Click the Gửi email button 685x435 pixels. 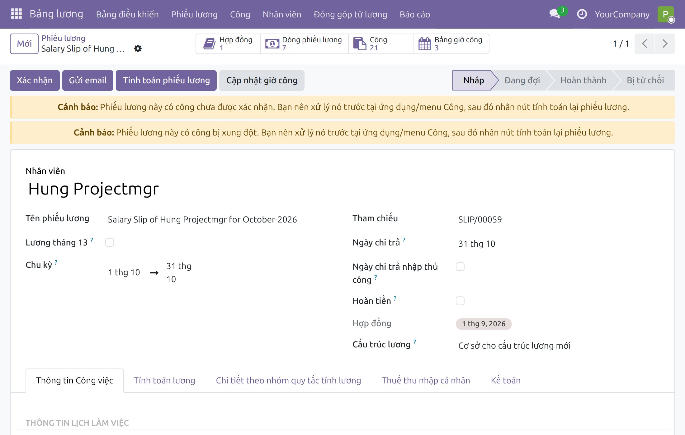tap(88, 80)
